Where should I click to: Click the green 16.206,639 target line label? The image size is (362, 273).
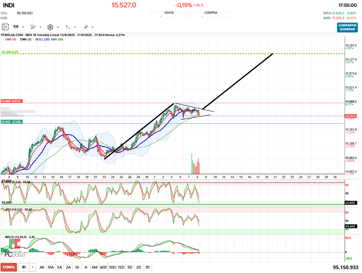tap(10, 52)
